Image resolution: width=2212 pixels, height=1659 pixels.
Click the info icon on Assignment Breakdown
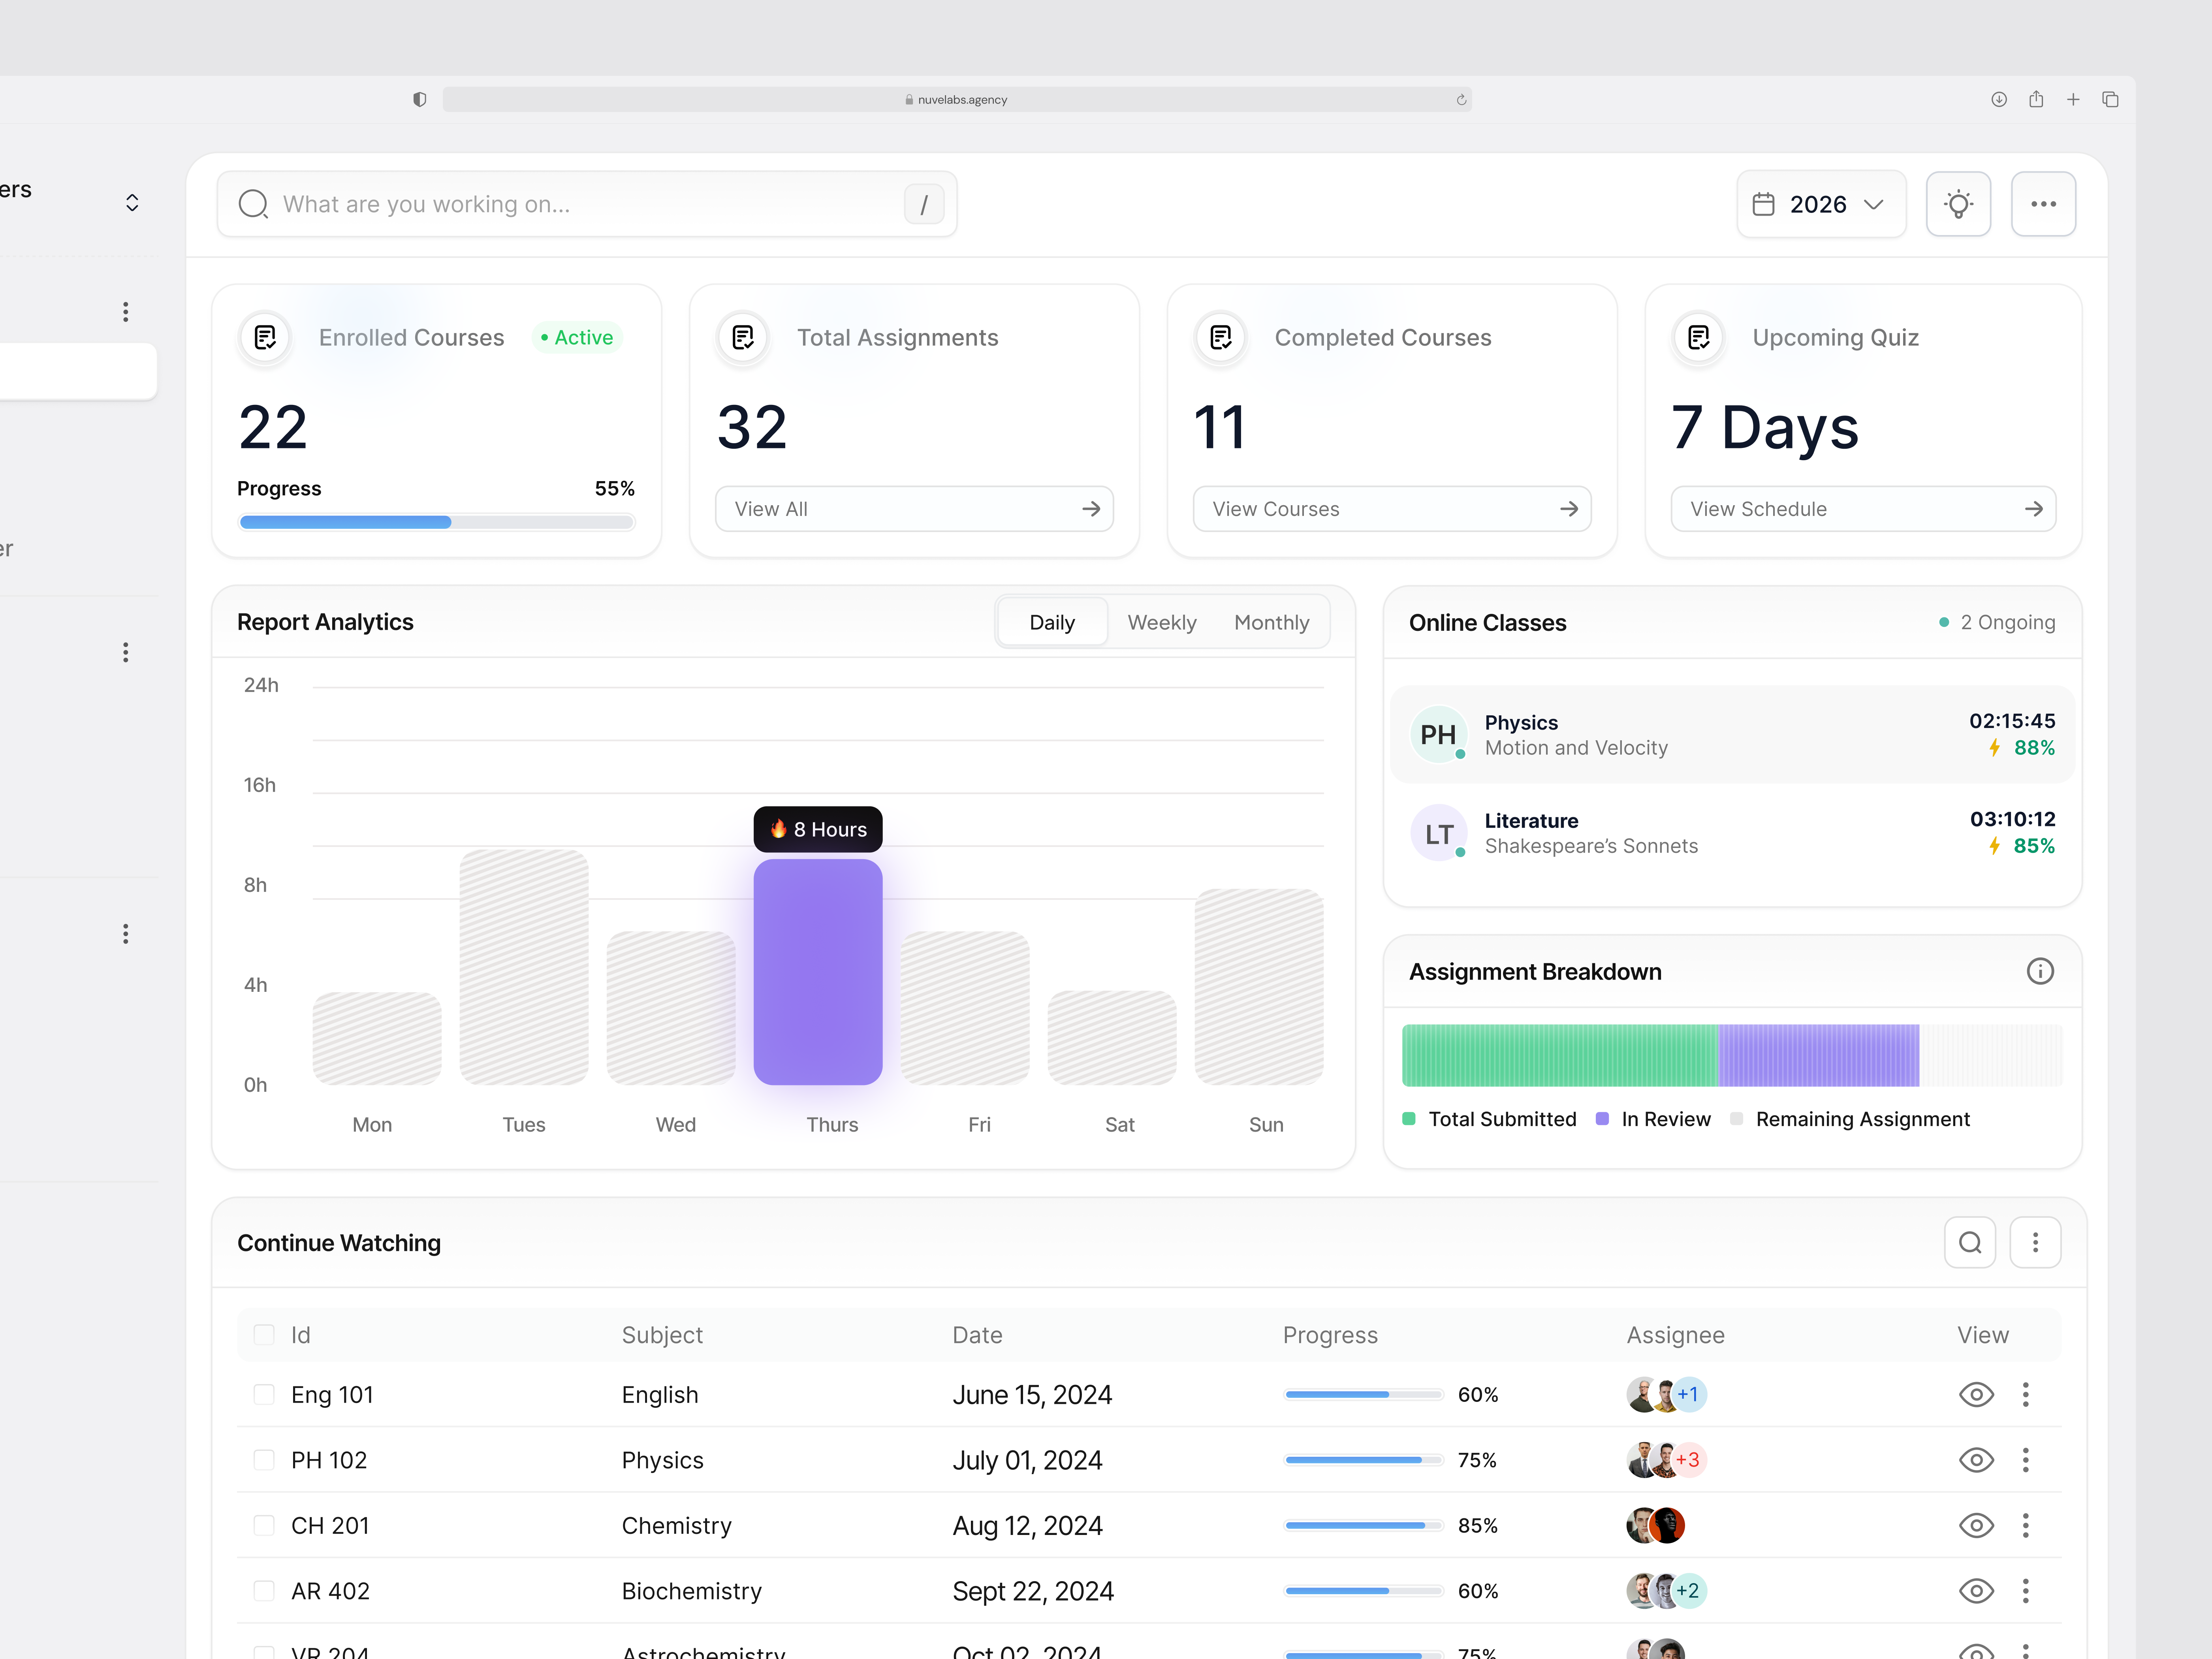pyautogui.click(x=2040, y=971)
